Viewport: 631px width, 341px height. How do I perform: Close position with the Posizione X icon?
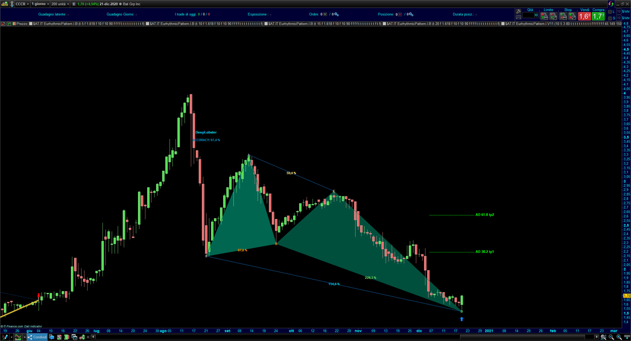pos(400,14)
